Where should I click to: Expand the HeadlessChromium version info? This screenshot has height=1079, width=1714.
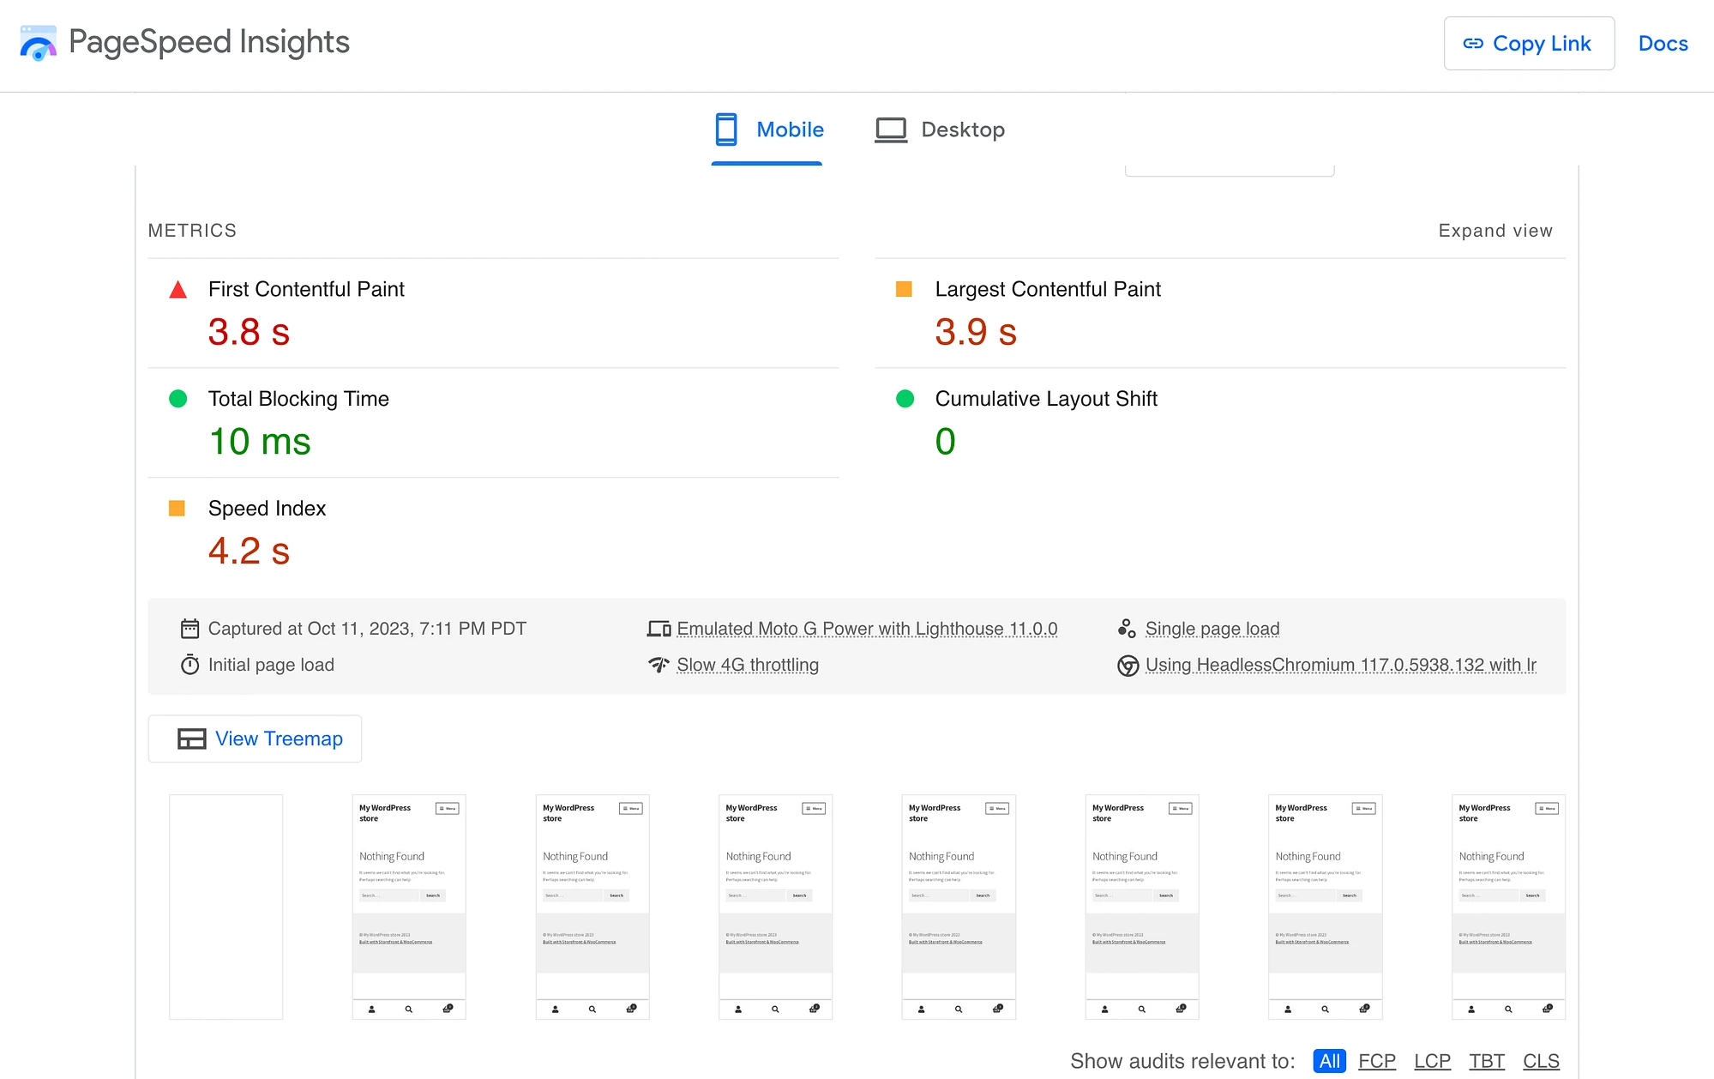pyautogui.click(x=1339, y=664)
